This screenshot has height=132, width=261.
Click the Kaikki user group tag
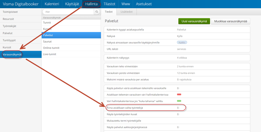(182, 43)
